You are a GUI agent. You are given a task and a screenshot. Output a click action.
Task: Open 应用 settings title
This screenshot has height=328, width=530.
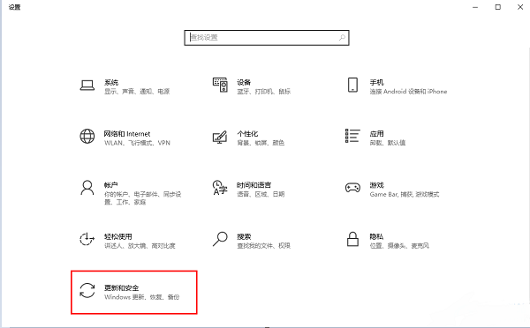(376, 134)
